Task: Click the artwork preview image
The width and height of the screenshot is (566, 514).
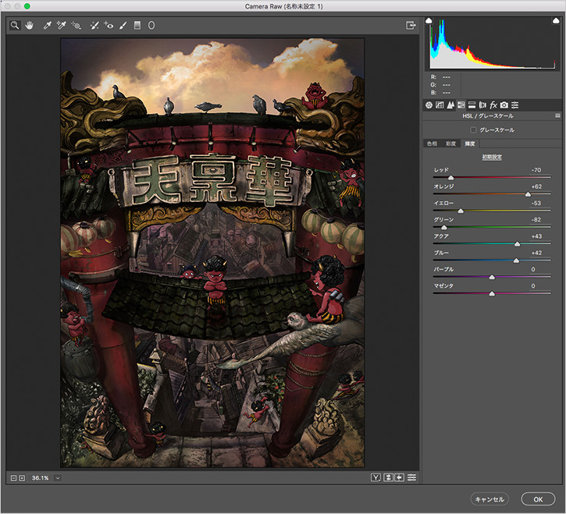Action: click(x=212, y=253)
